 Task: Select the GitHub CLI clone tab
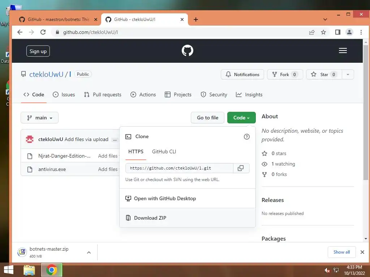(164, 151)
